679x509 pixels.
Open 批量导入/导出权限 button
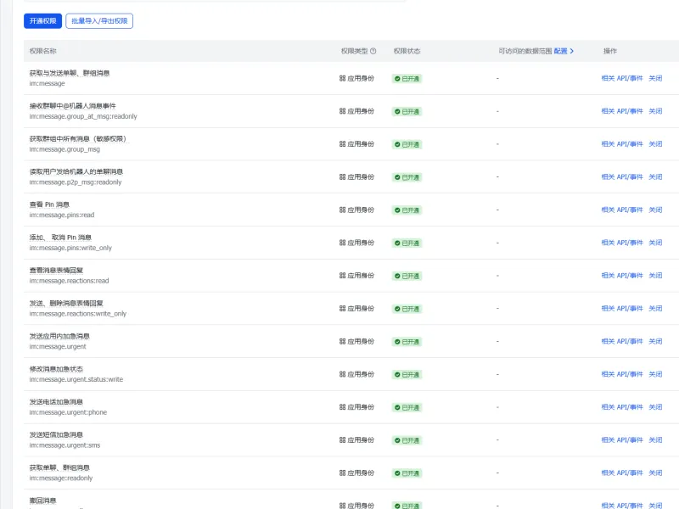point(99,21)
